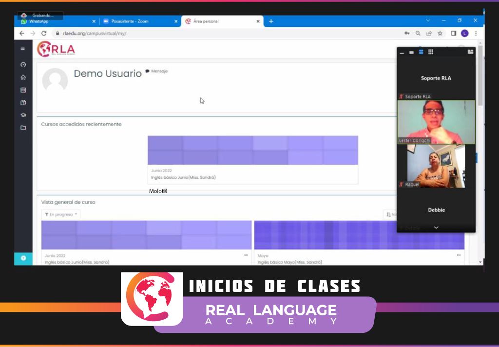Screen dimensions: 499x347
Task: Select Raquel video tile
Action: point(436,166)
